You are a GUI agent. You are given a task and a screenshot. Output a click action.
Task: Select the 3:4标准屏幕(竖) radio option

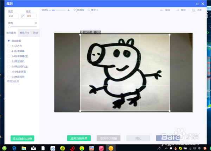(9, 56)
